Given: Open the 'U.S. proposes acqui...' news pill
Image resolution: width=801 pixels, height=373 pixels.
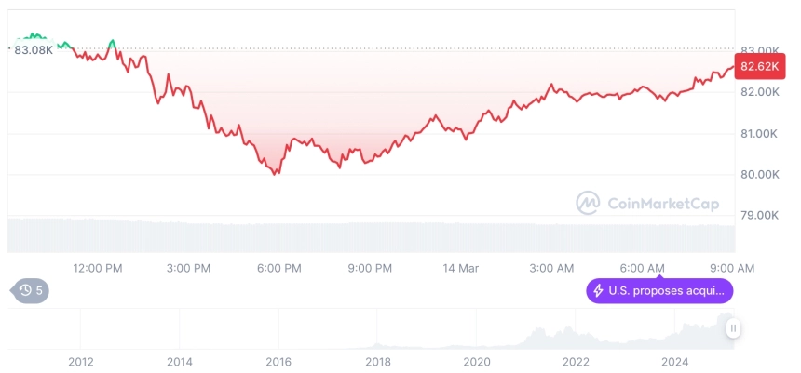Looking at the screenshot, I should point(659,291).
